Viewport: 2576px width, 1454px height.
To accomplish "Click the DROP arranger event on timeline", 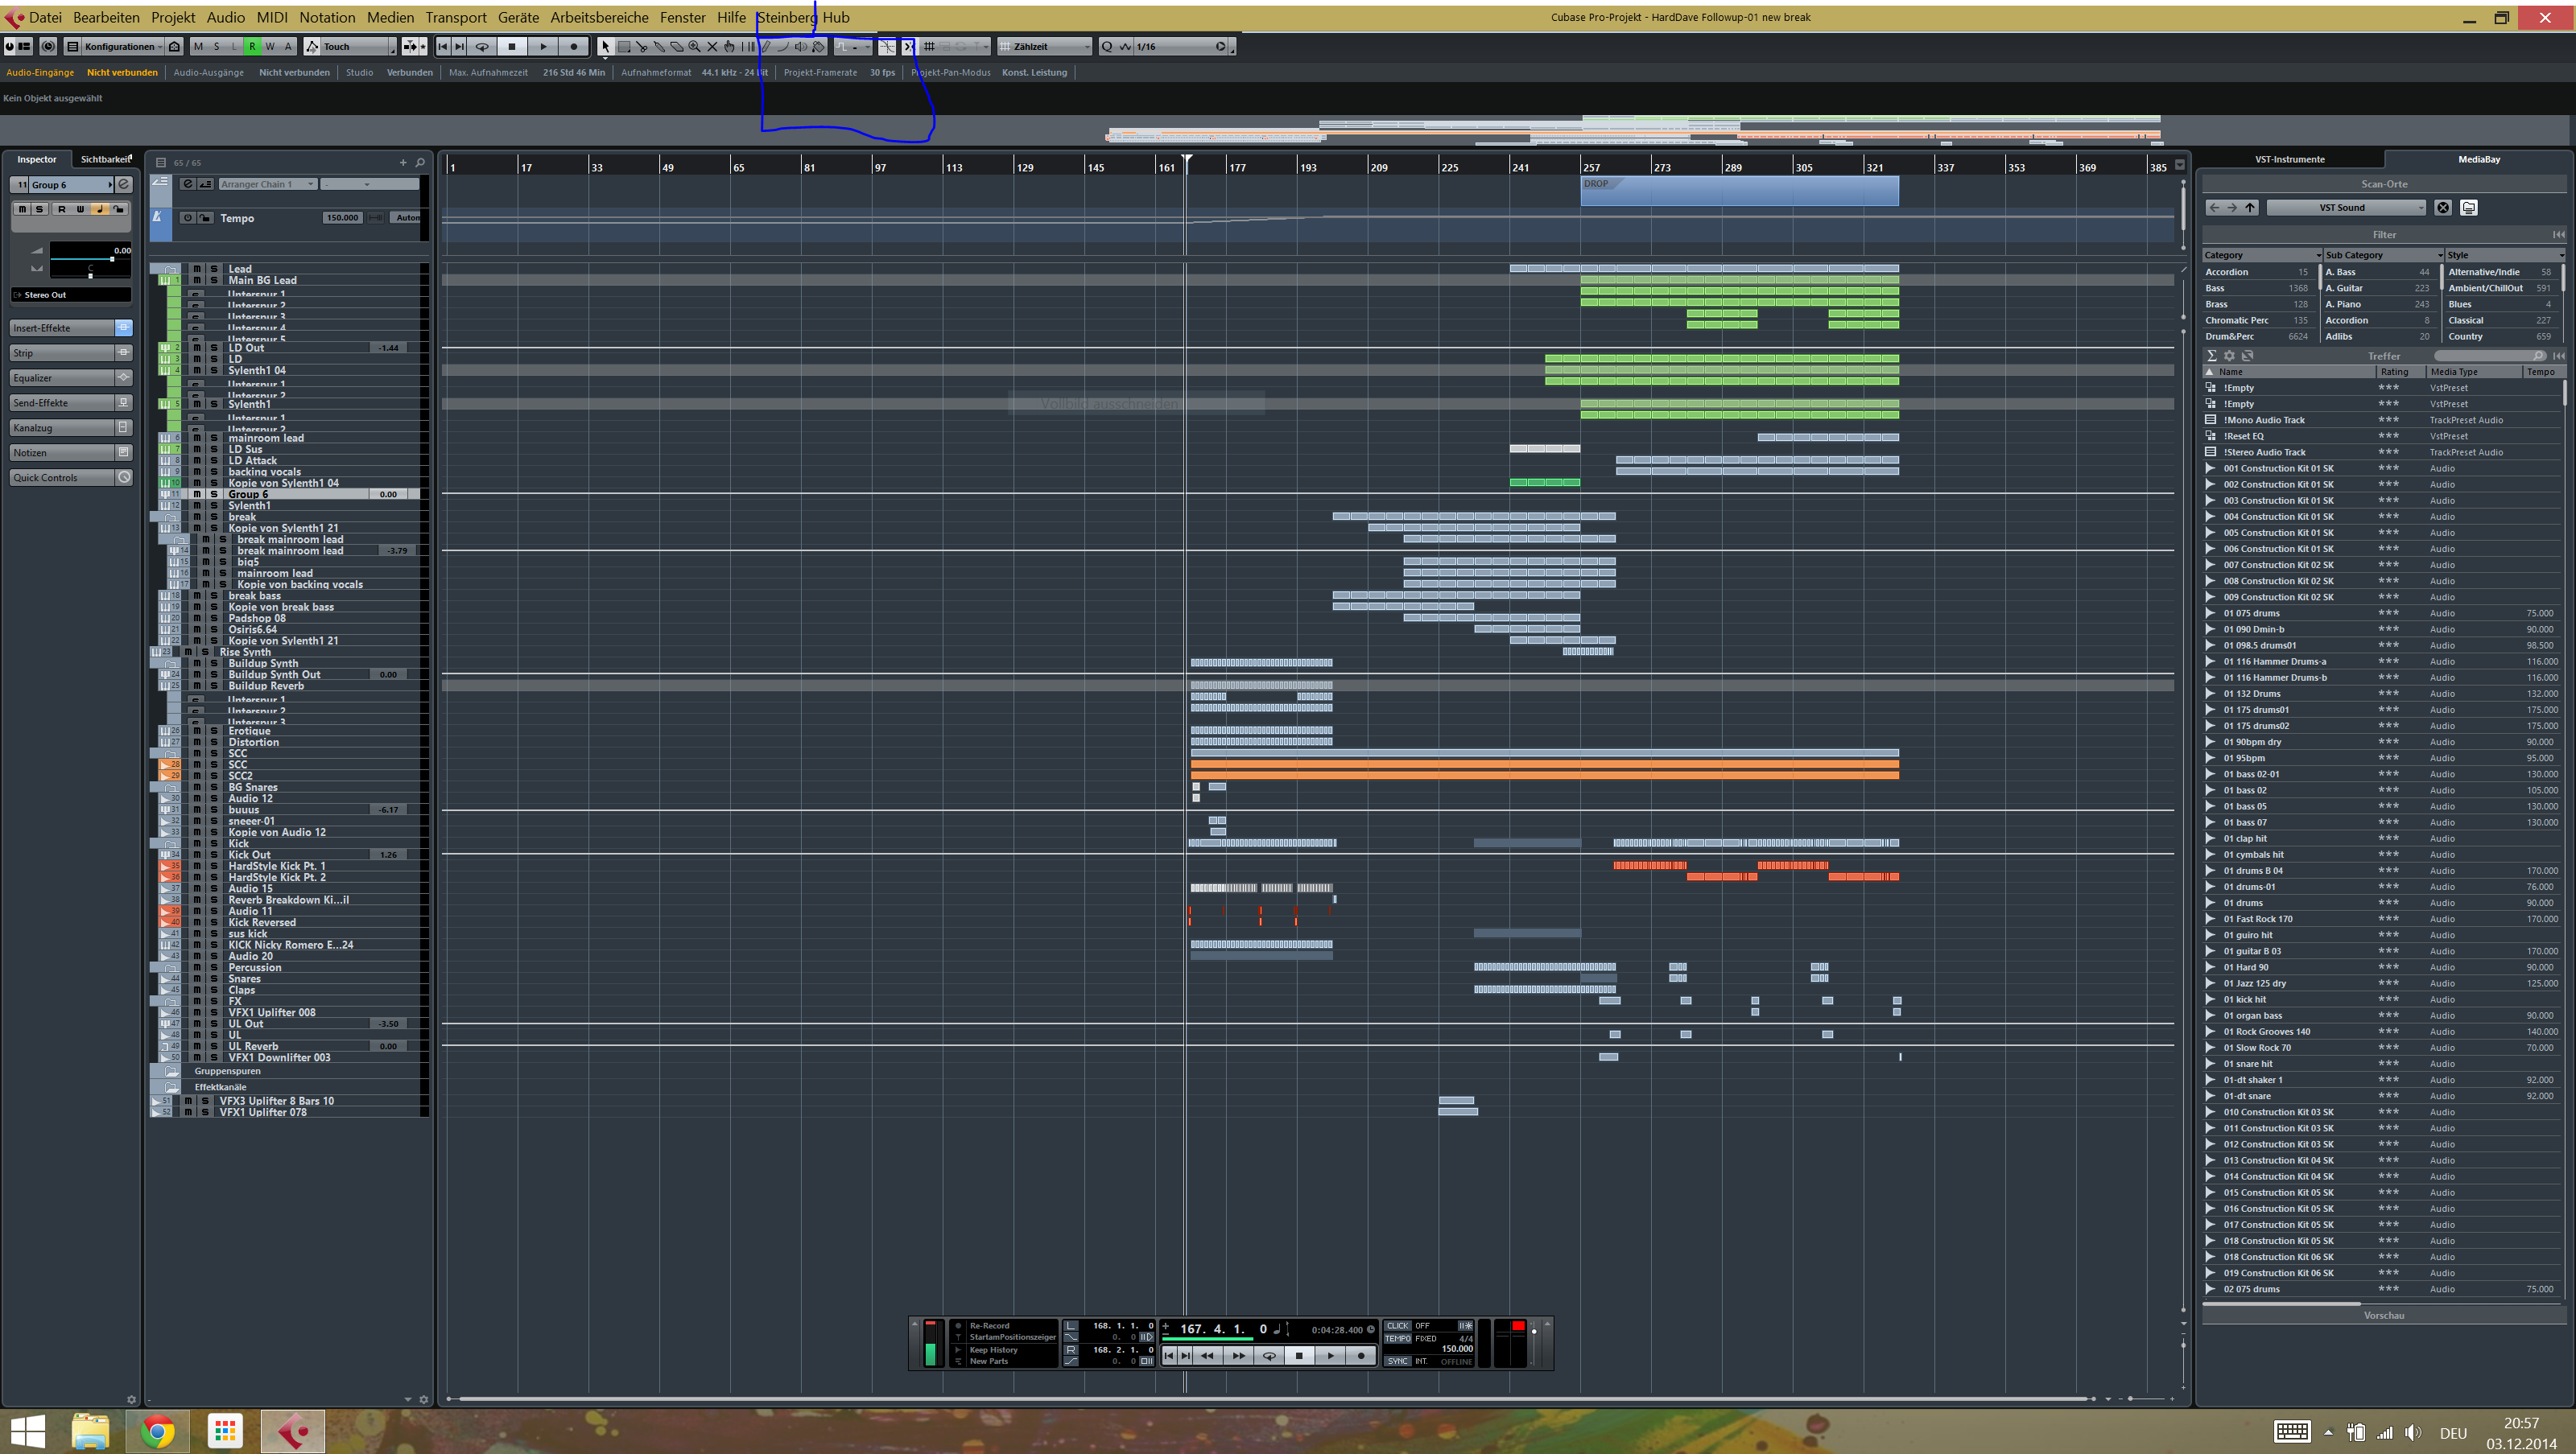I will point(1738,190).
